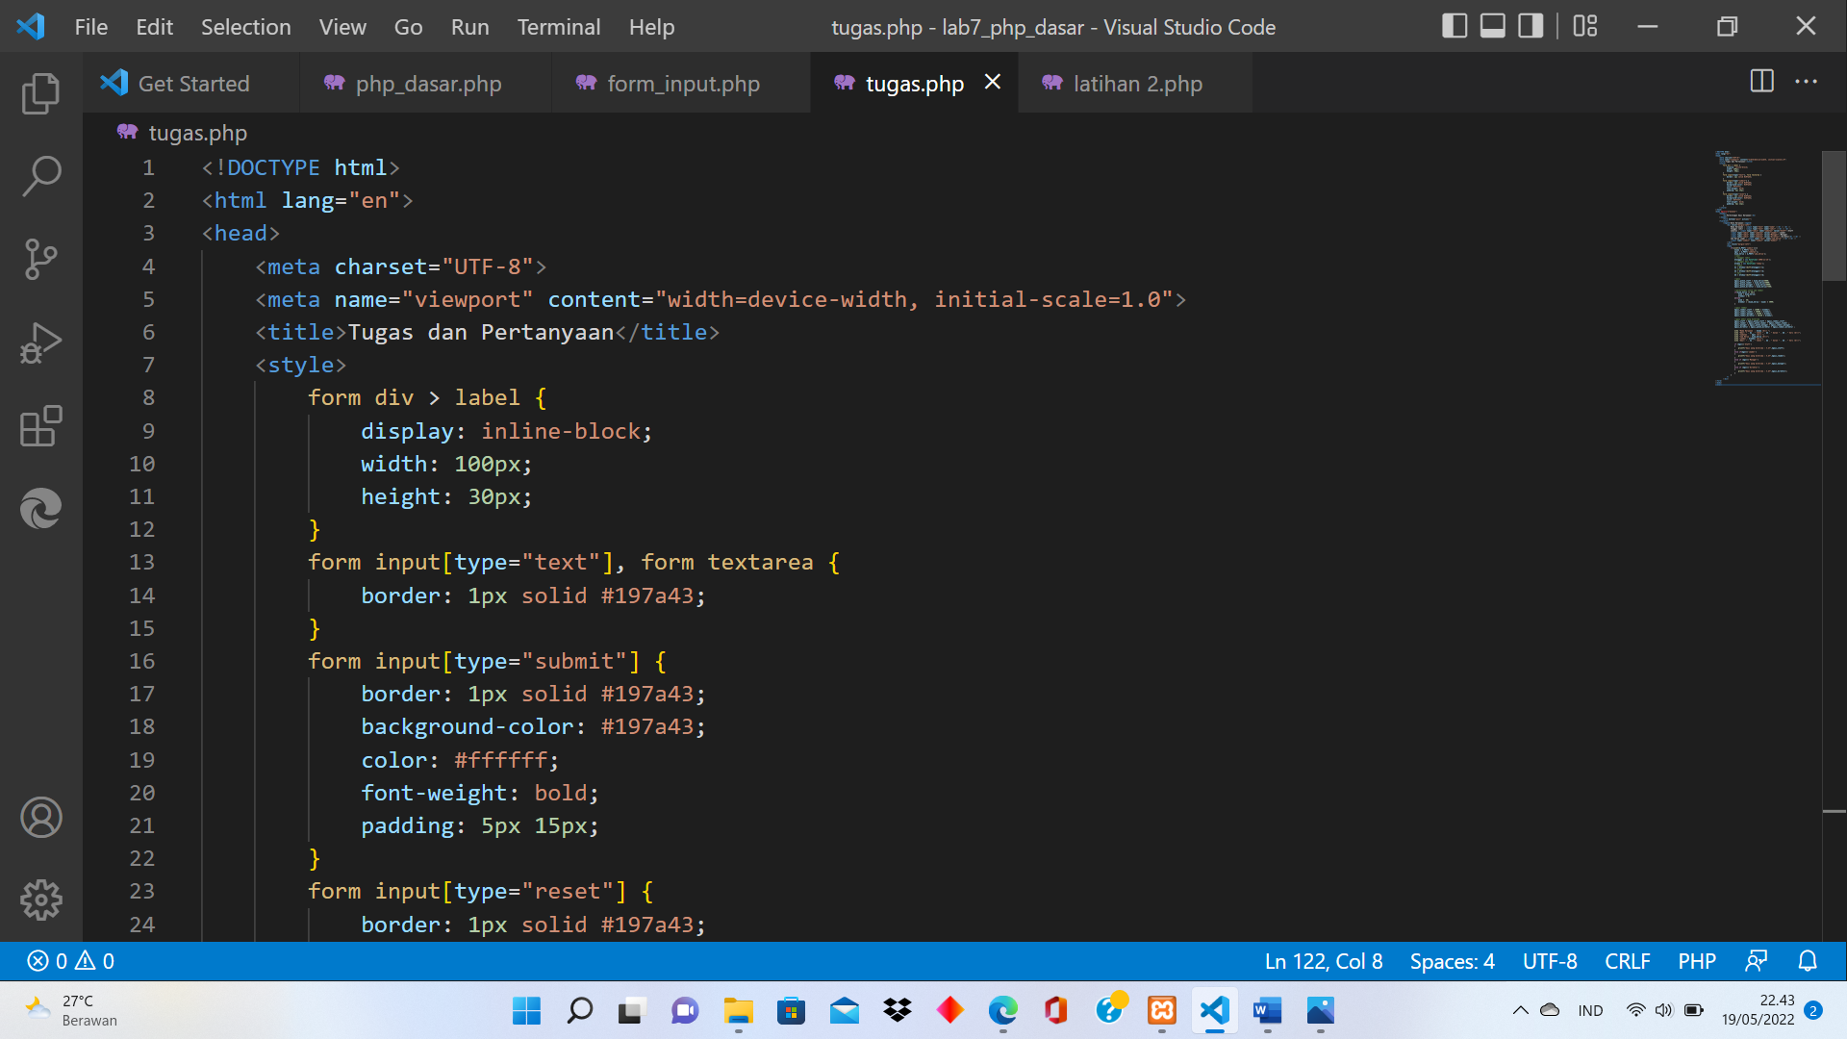Switch to the Get Started tab
The height and width of the screenshot is (1039, 1847).
pos(190,83)
